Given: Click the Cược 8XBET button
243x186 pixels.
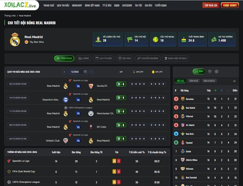Looking at the screenshot, I should pyautogui.click(x=230, y=5).
